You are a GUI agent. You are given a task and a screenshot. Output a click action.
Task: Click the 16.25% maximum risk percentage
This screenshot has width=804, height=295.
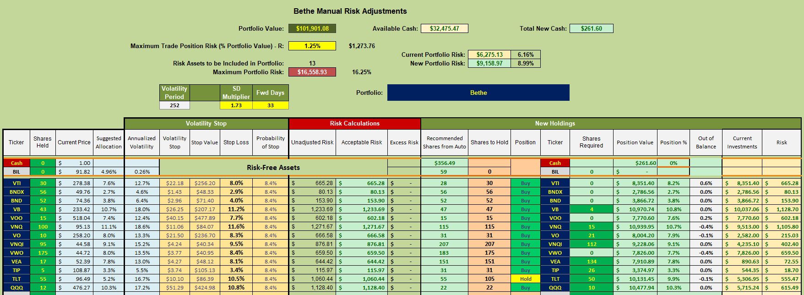[x=362, y=72]
